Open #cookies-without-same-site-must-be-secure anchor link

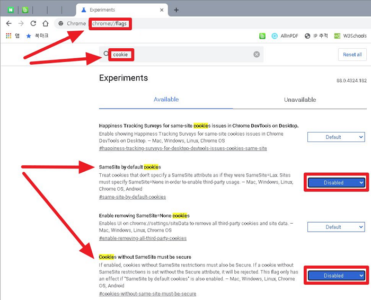(x=148, y=294)
